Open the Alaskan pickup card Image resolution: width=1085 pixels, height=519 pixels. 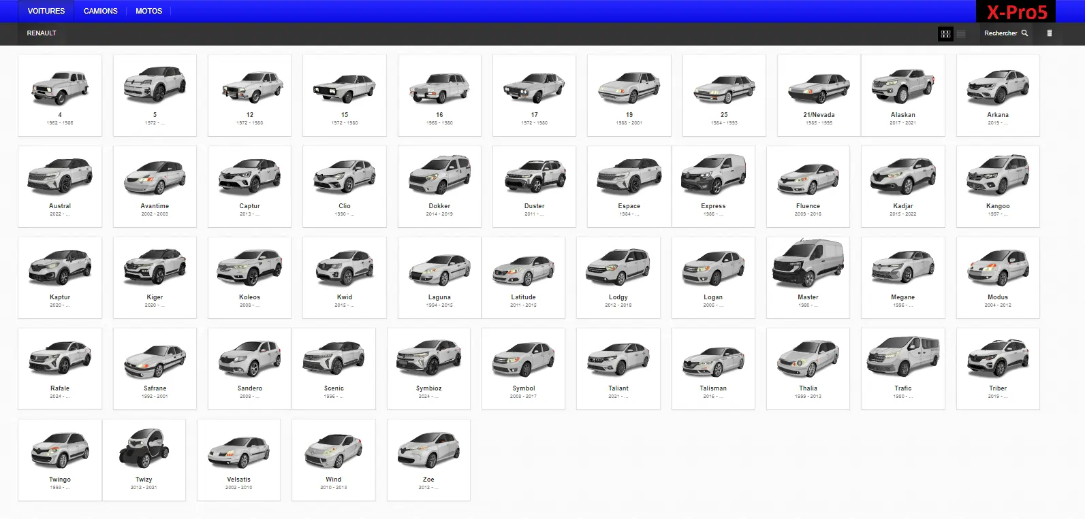pos(903,95)
